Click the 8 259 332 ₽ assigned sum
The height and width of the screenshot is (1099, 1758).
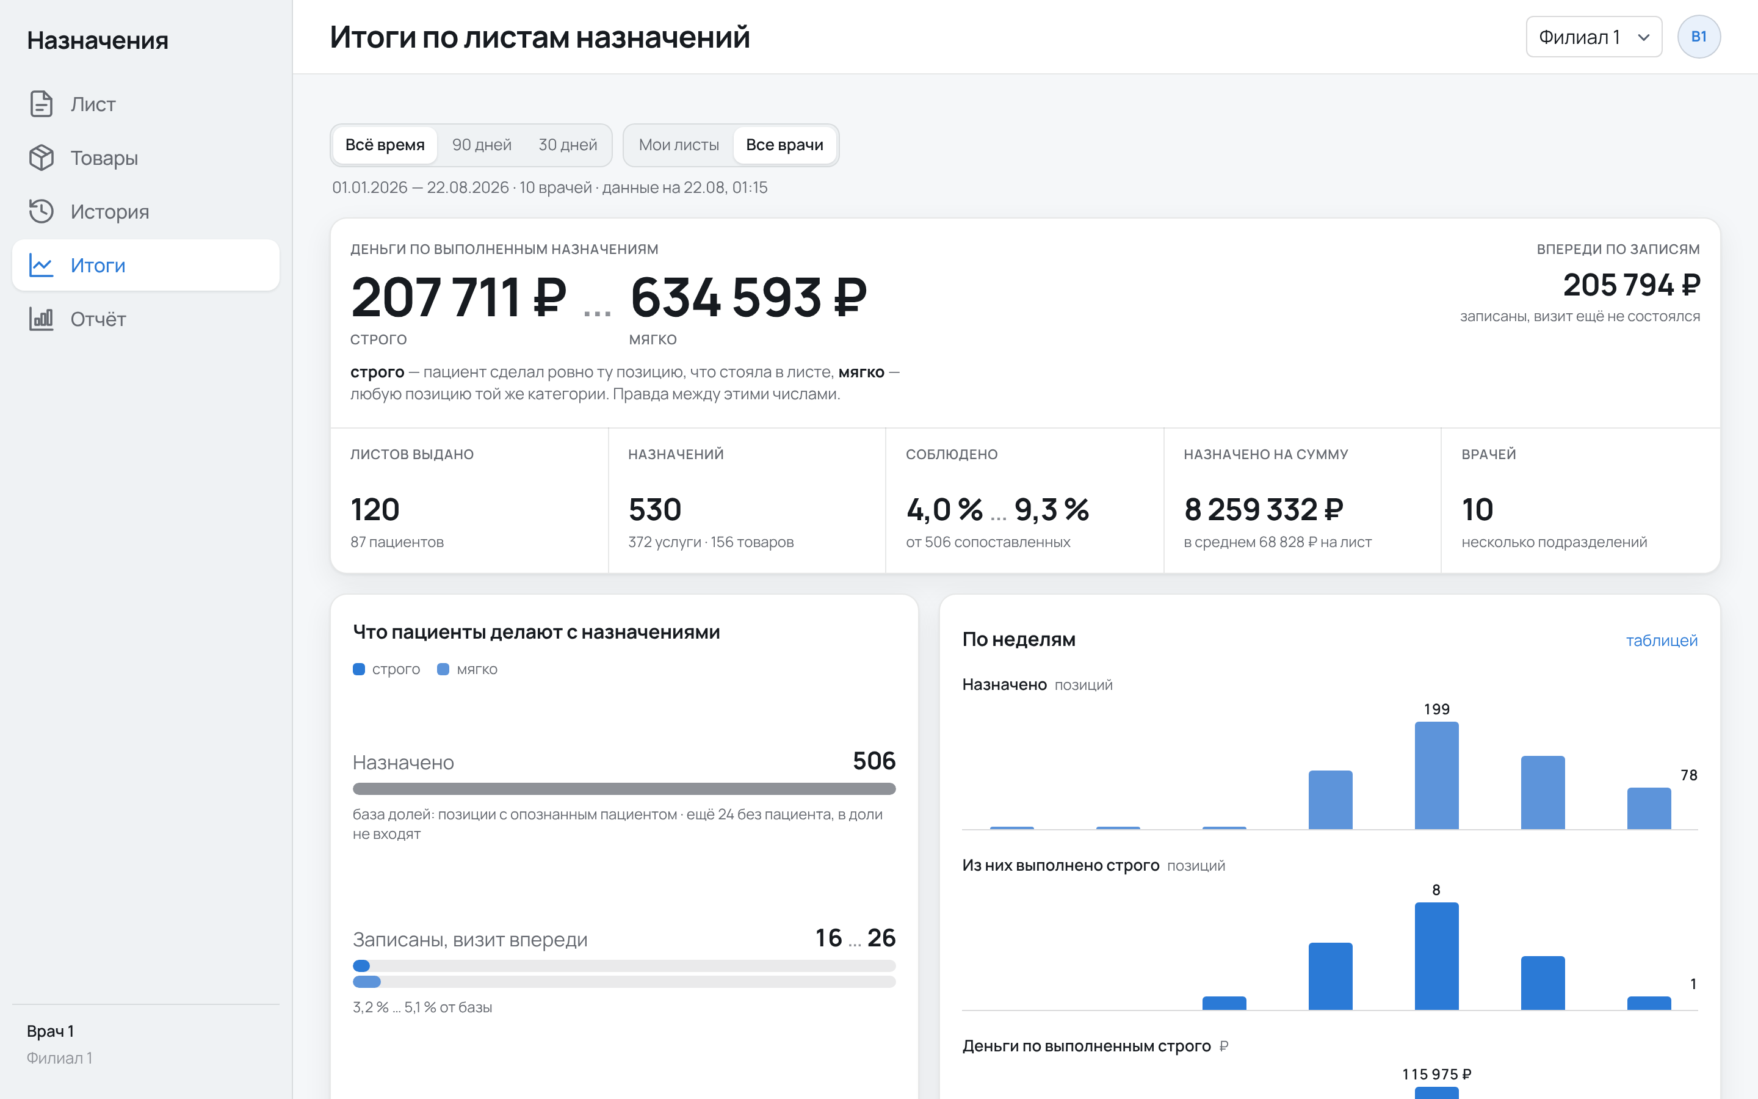(1264, 510)
